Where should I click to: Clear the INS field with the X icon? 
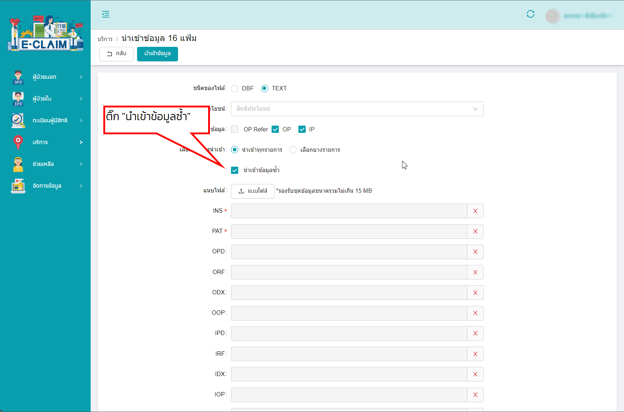tap(475, 211)
